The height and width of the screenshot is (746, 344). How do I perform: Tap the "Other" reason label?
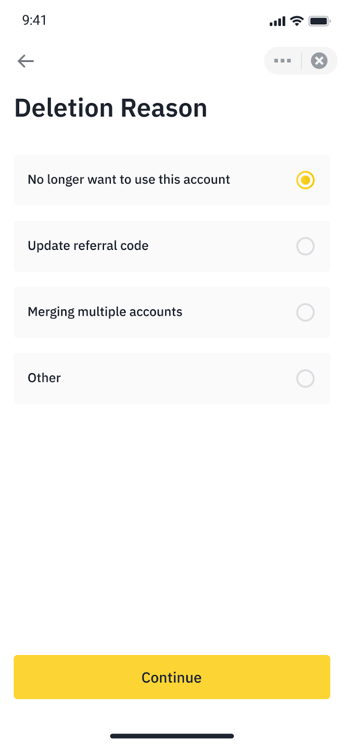click(x=44, y=378)
